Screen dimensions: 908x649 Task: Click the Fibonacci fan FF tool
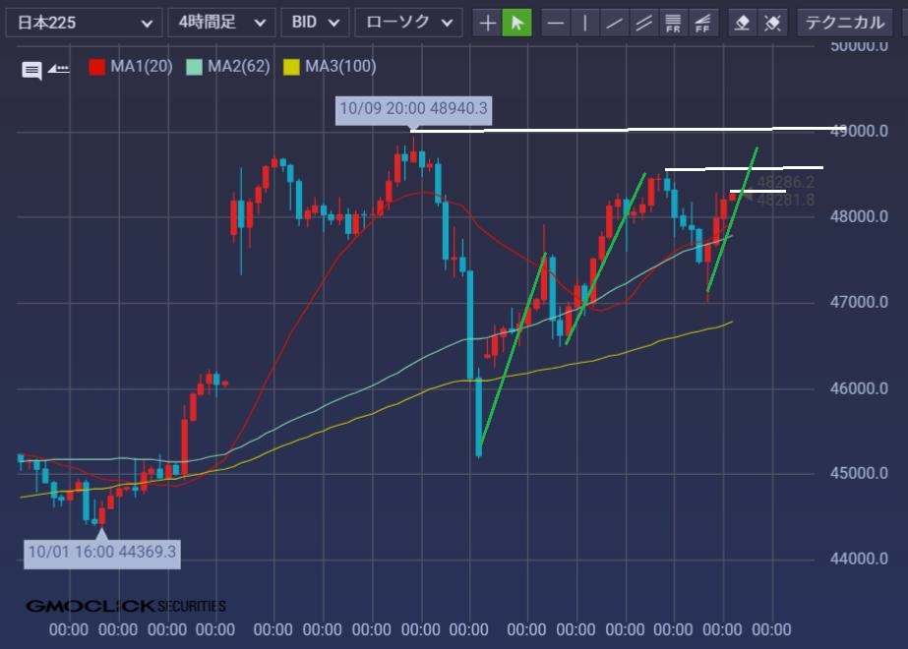click(702, 22)
